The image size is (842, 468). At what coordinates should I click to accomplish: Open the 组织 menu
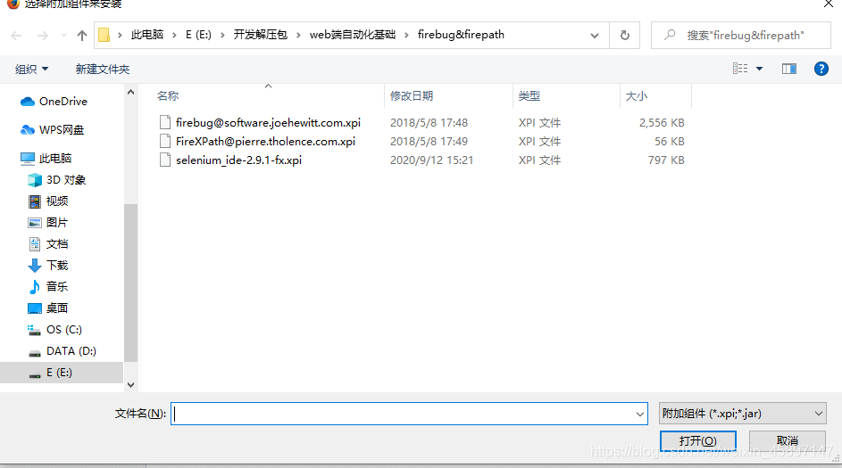coord(31,70)
